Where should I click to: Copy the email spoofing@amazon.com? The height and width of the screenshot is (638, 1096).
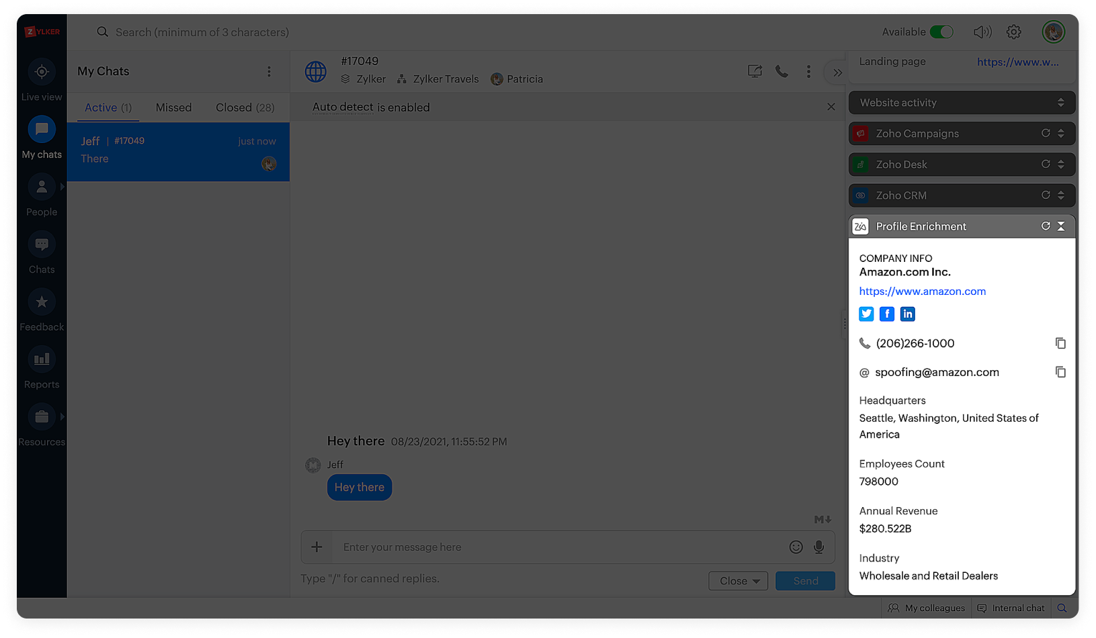[1060, 372]
